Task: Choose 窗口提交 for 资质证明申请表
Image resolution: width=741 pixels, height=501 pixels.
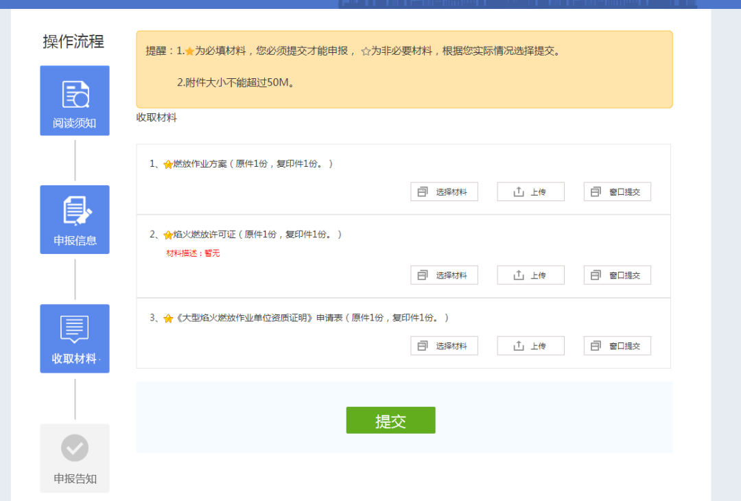Action: click(617, 346)
